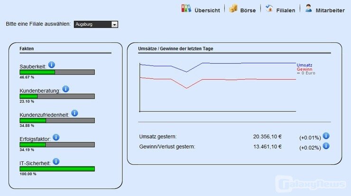Click the Börse coins icon
351x196 pixels.
click(233, 9)
